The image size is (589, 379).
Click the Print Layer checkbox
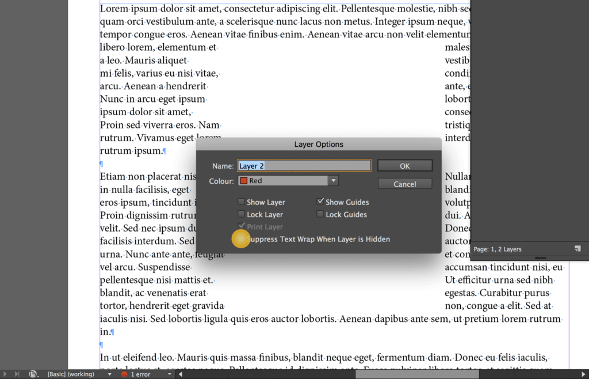[241, 226]
